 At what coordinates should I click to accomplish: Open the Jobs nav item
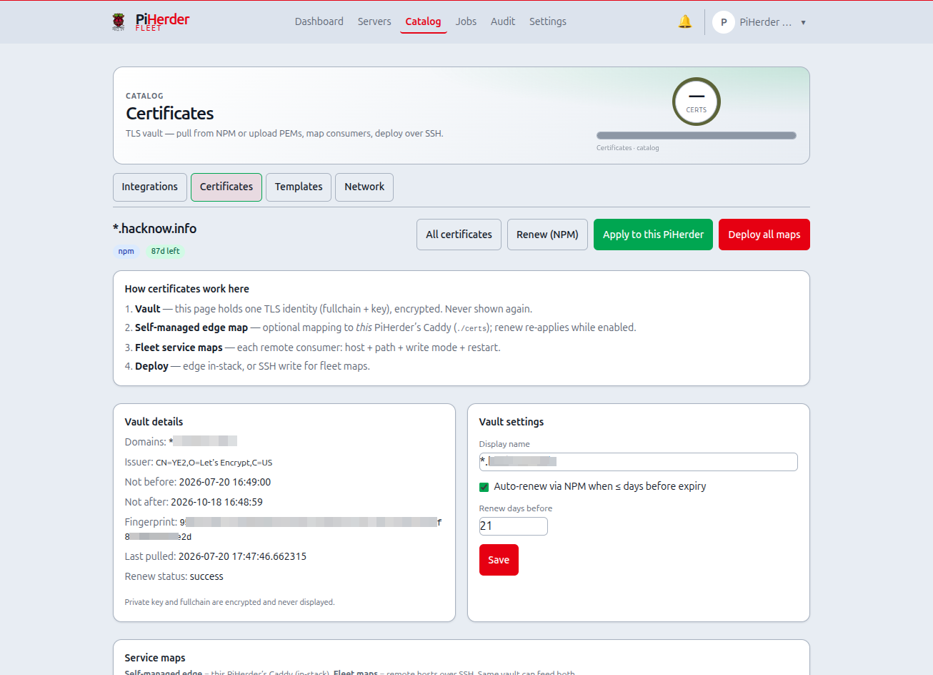(466, 21)
